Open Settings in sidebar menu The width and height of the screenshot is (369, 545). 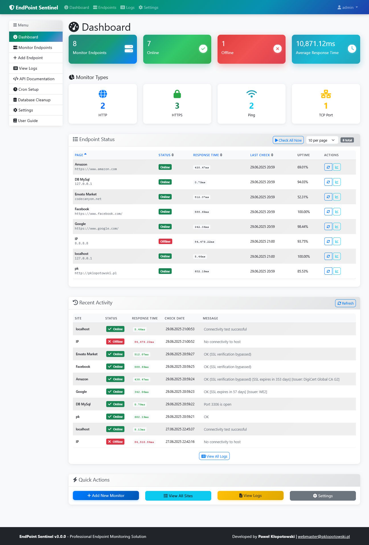[x=36, y=110]
